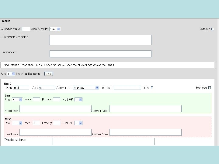Open the Auto Simplify dropdown
The height and width of the screenshot is (164, 219).
click(55, 29)
